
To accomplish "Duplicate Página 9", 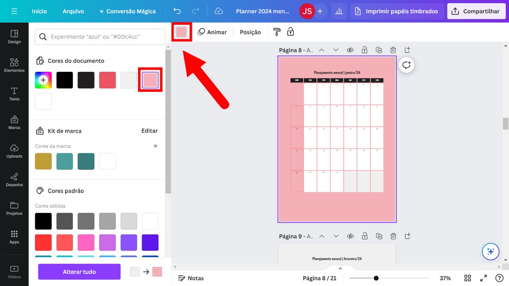I will tap(379, 236).
